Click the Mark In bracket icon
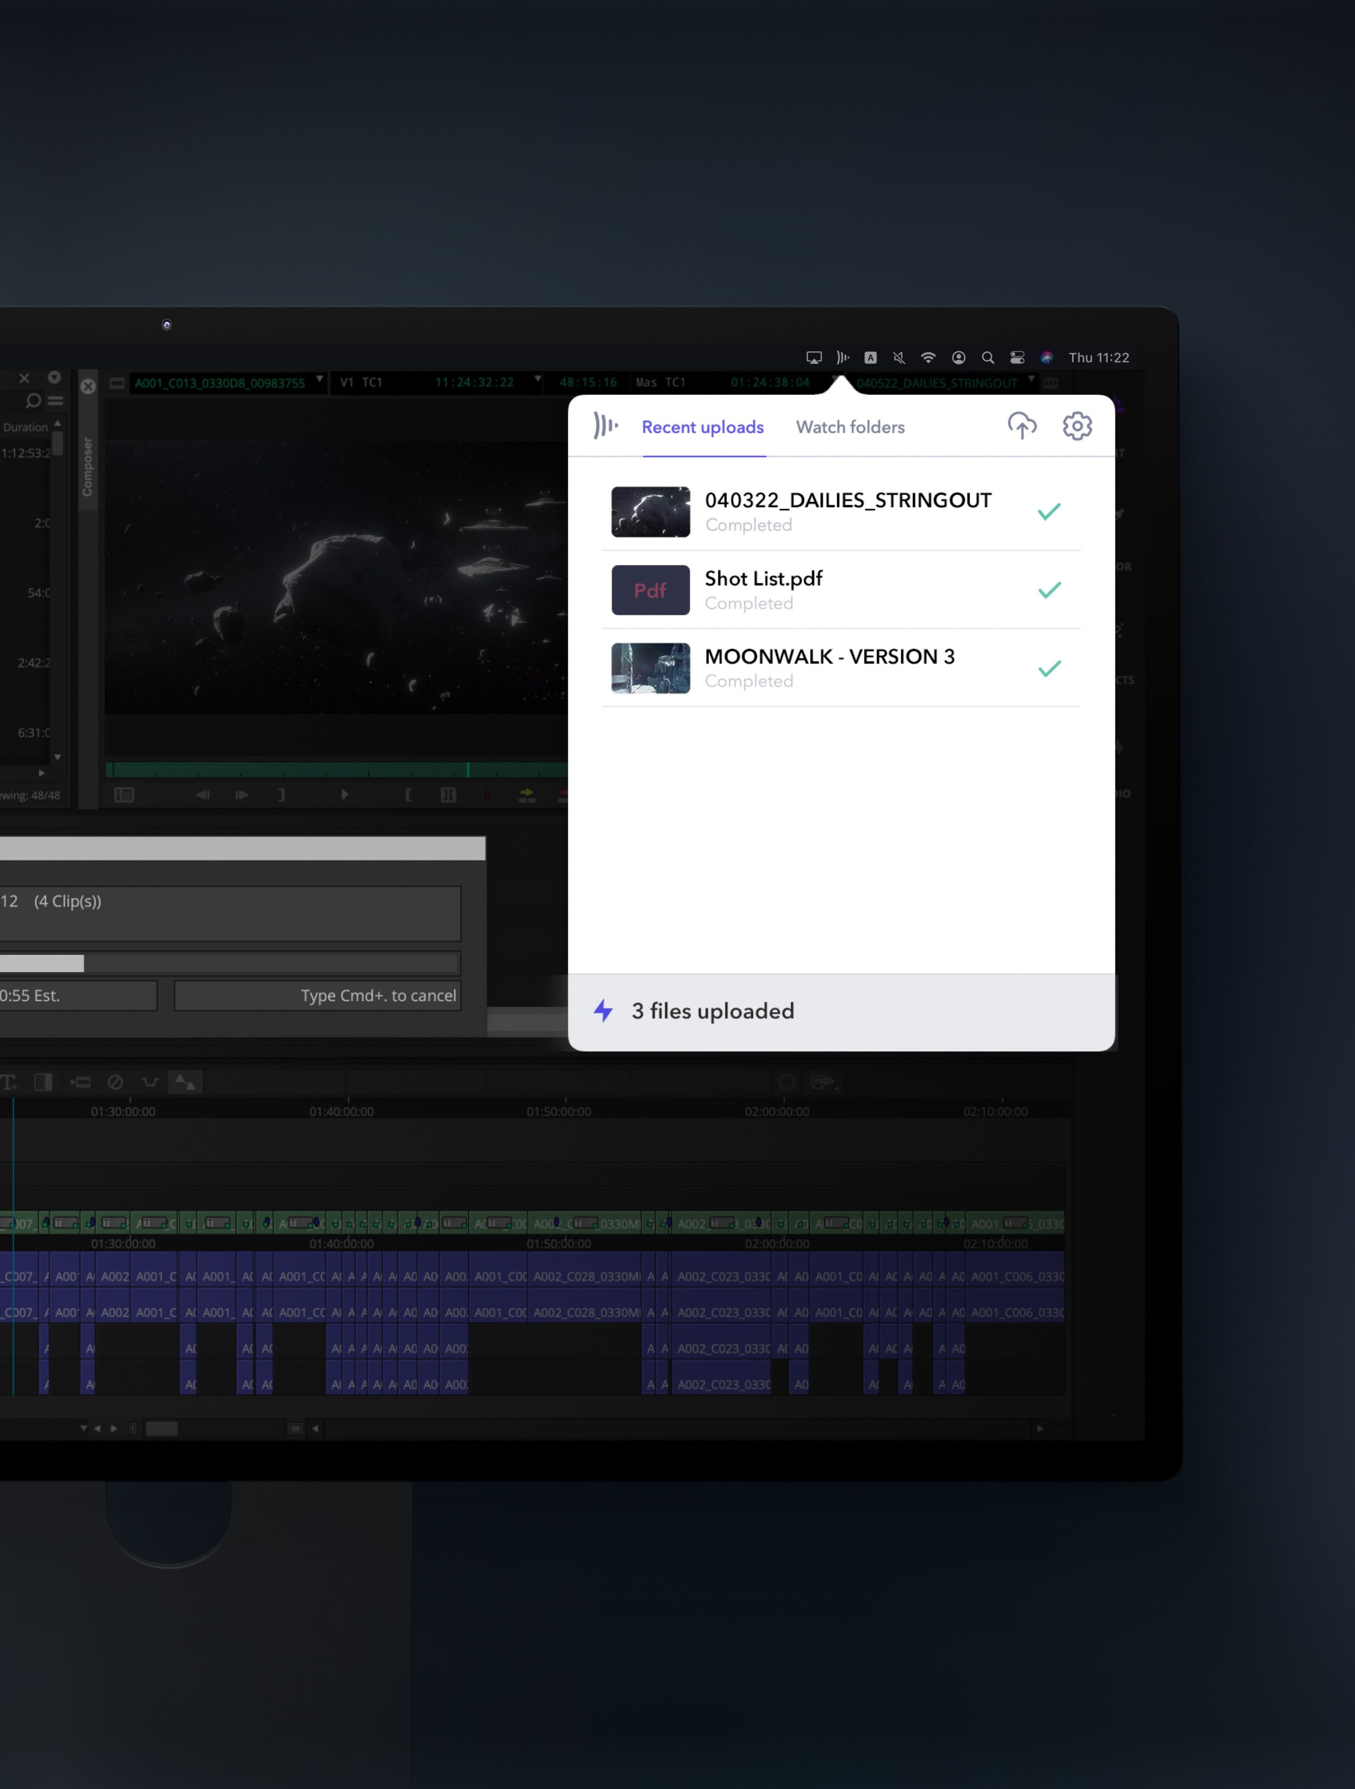The width and height of the screenshot is (1355, 1789). click(x=408, y=795)
